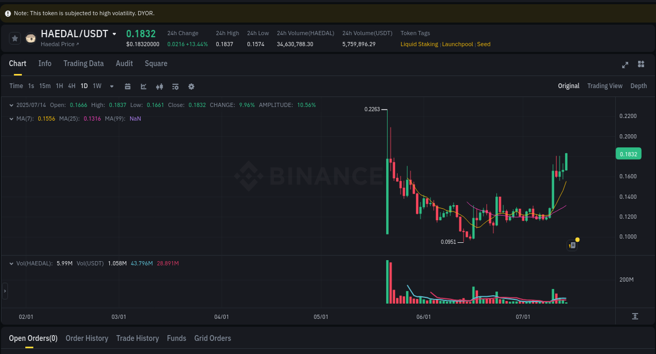
Task: Open the Launchpool token tag link
Action: pos(457,44)
